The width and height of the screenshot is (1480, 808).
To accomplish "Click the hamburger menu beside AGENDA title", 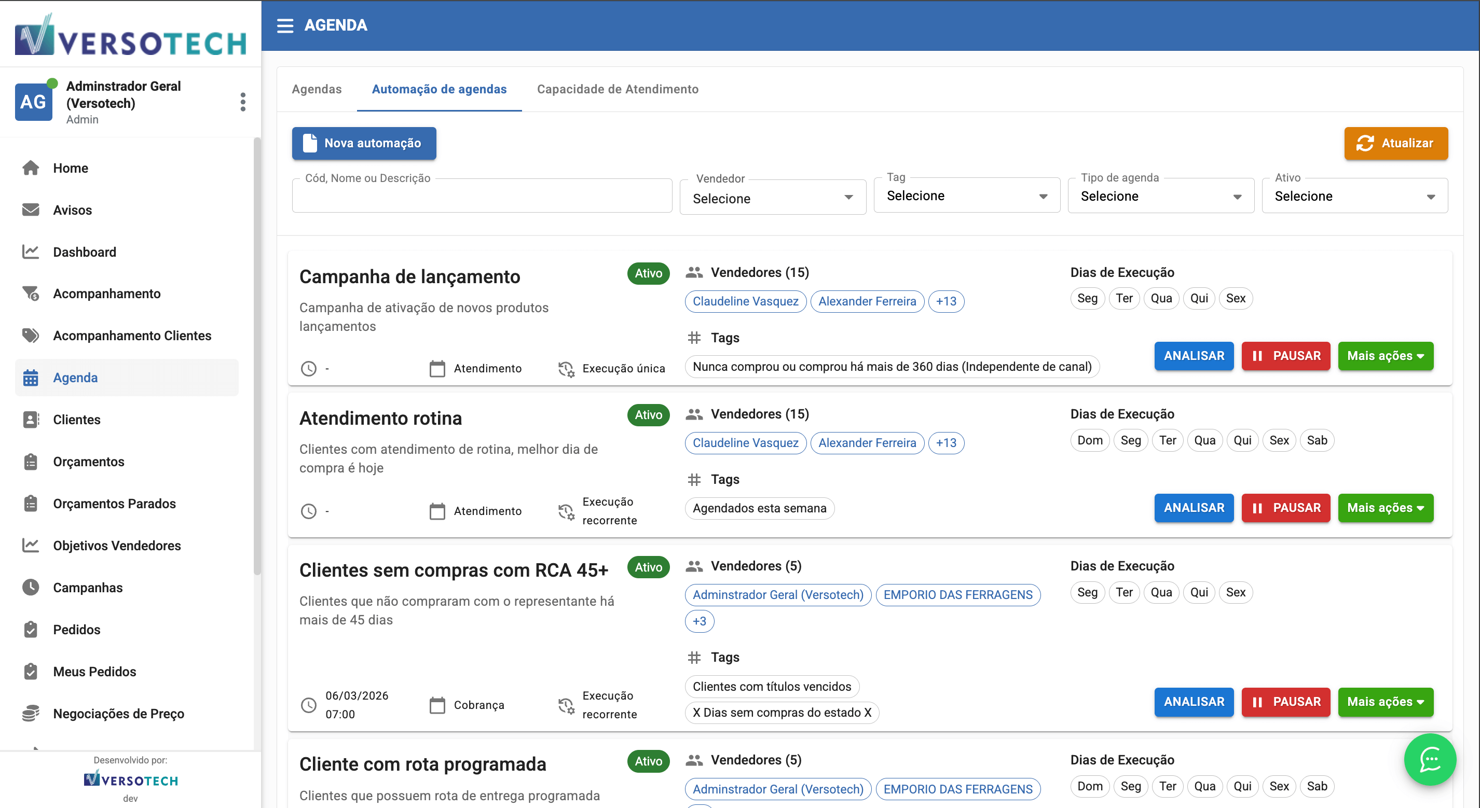I will click(285, 25).
